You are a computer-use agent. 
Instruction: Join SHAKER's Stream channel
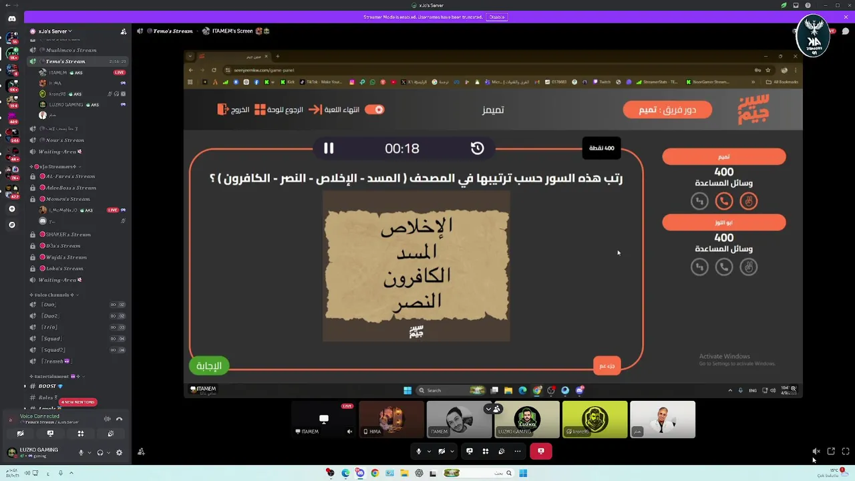(x=77, y=234)
